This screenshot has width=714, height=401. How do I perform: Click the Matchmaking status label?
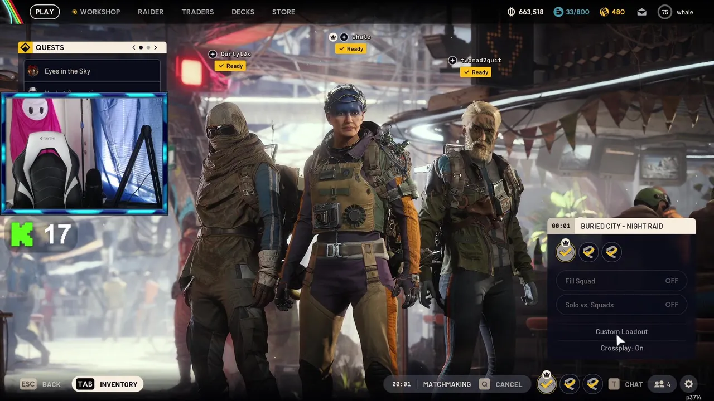[447, 384]
